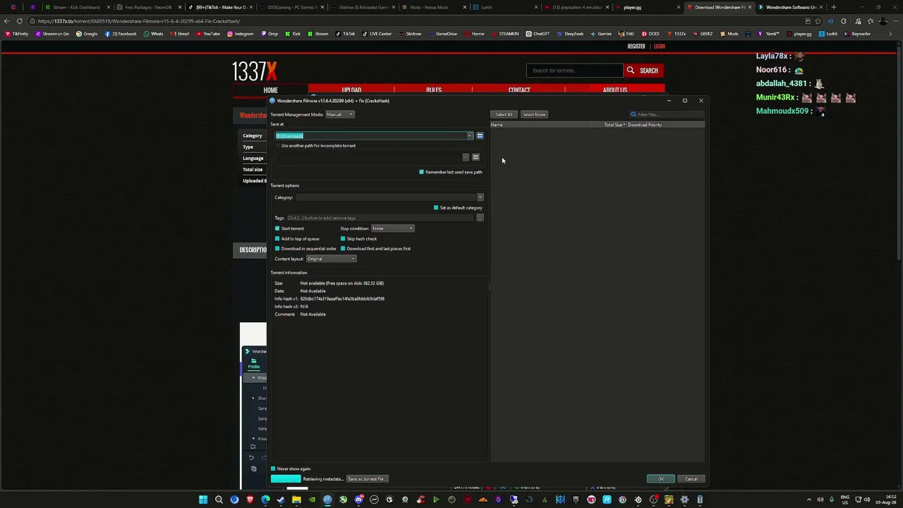Toggle 'Download first and last pieces first'
Screen dimensions: 903x508
(x=343, y=248)
